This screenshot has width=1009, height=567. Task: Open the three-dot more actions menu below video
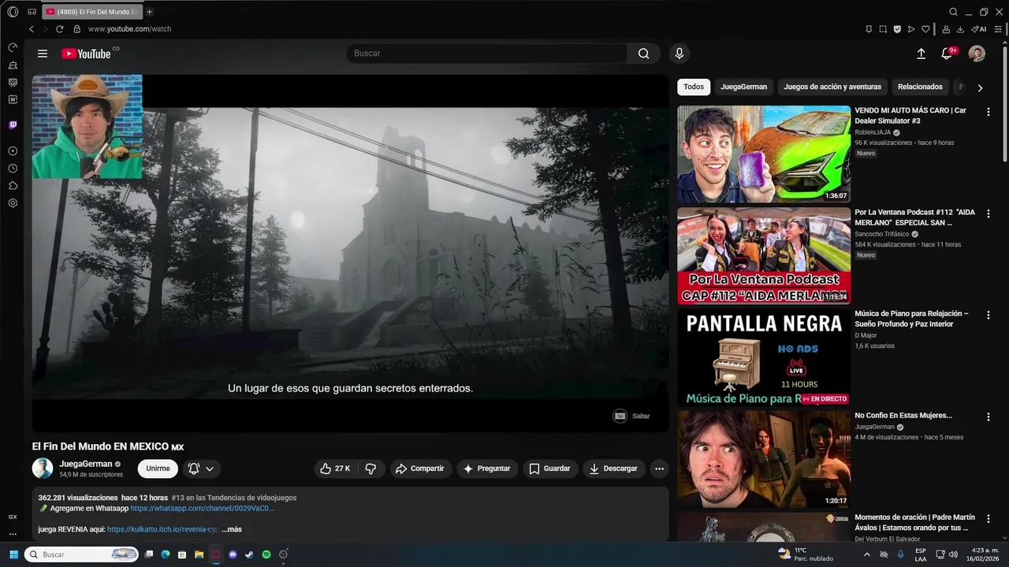point(659,469)
